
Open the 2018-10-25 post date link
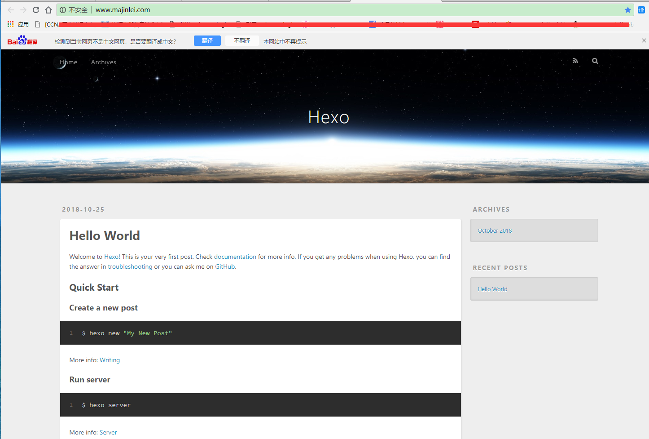pyautogui.click(x=83, y=209)
